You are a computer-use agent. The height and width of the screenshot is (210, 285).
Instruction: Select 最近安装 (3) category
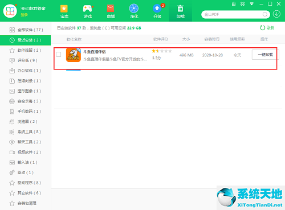tap(26, 40)
